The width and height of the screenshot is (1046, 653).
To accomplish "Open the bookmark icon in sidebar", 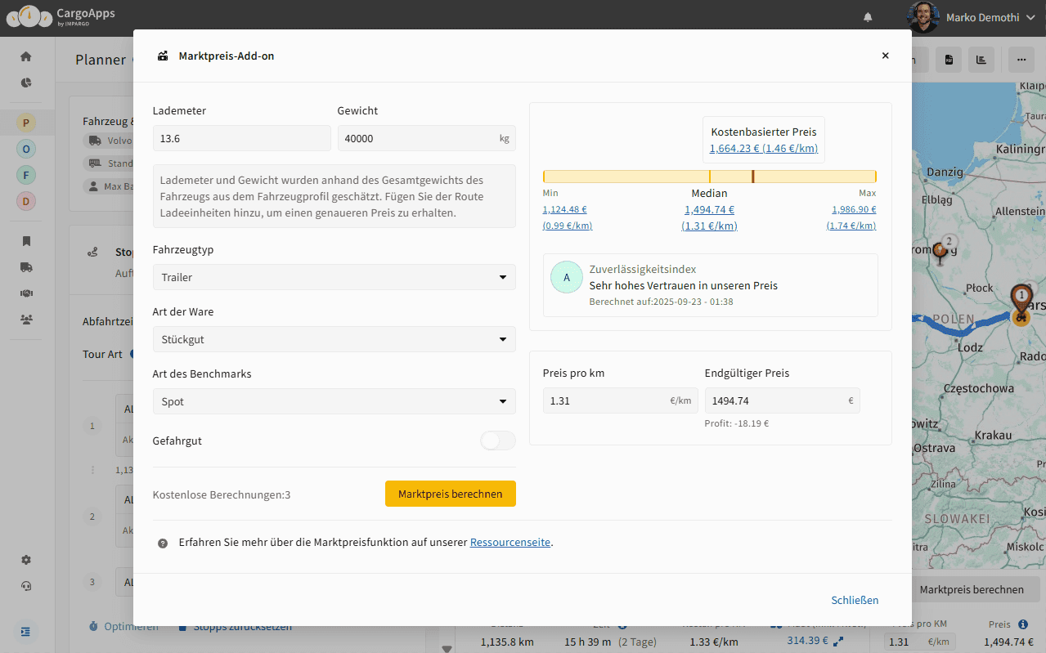I will [x=26, y=241].
